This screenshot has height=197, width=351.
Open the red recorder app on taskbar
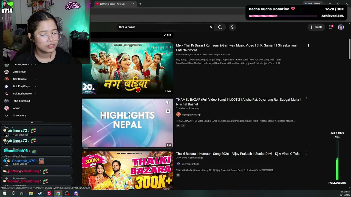49,193
